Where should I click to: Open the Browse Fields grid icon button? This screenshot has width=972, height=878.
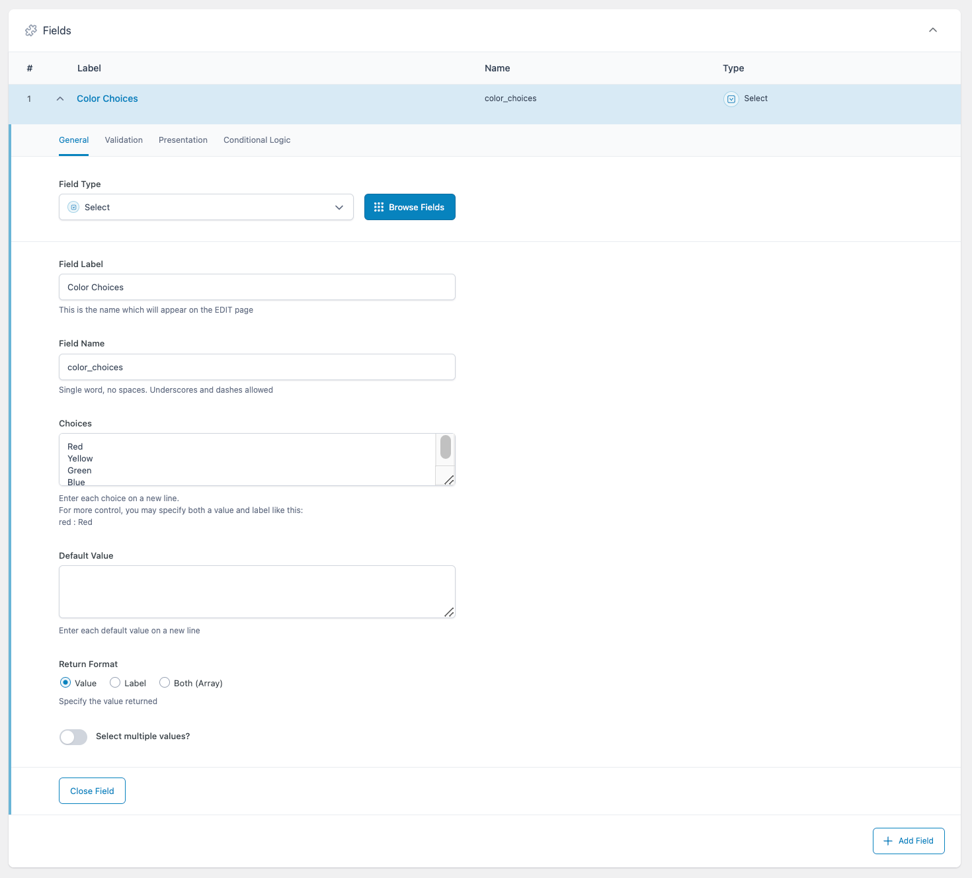378,207
